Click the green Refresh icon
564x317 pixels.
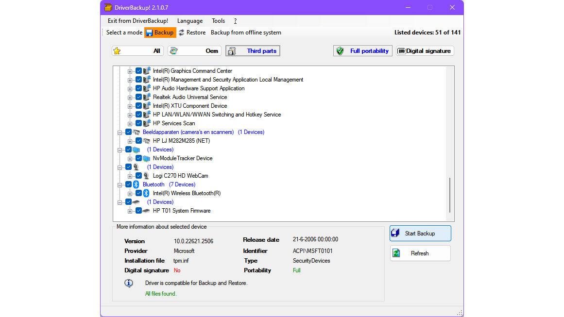coord(396,253)
